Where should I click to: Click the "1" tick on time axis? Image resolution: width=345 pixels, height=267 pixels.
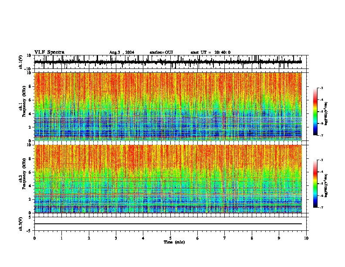click(x=61, y=238)
